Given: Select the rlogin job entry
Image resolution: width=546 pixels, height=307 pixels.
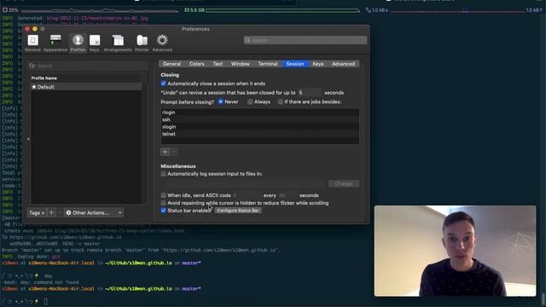Looking at the screenshot, I should point(259,113).
